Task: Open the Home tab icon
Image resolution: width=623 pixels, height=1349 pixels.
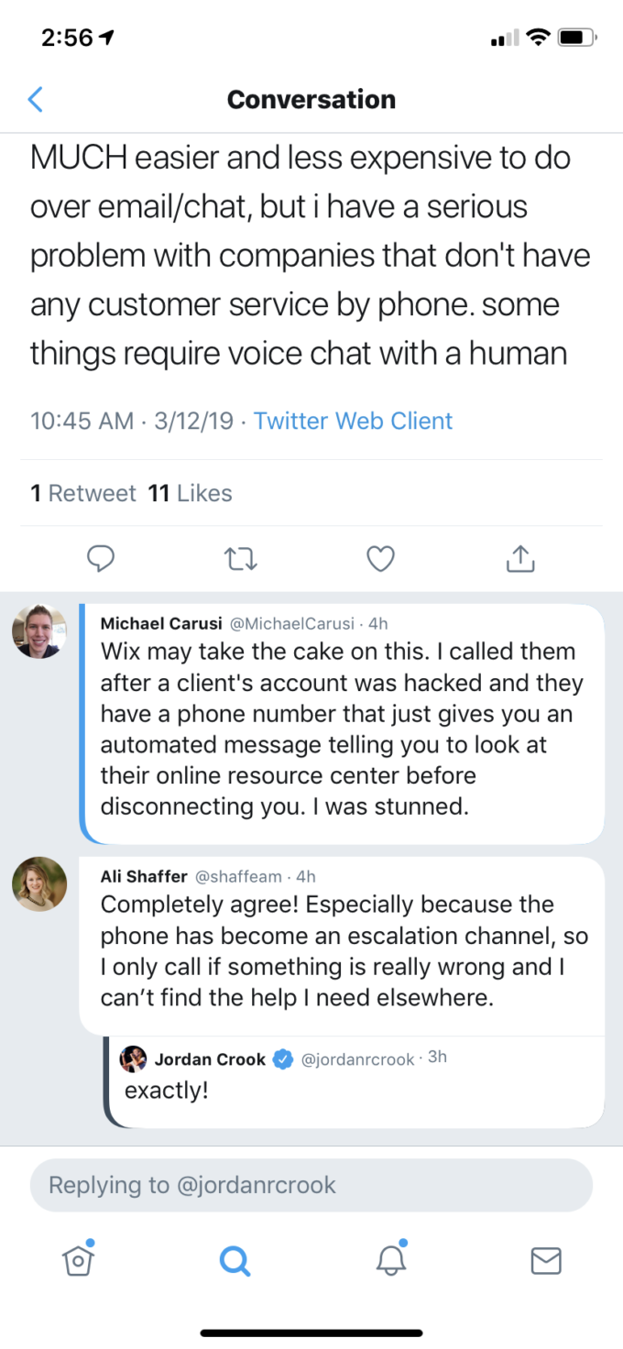Action: tap(79, 1261)
